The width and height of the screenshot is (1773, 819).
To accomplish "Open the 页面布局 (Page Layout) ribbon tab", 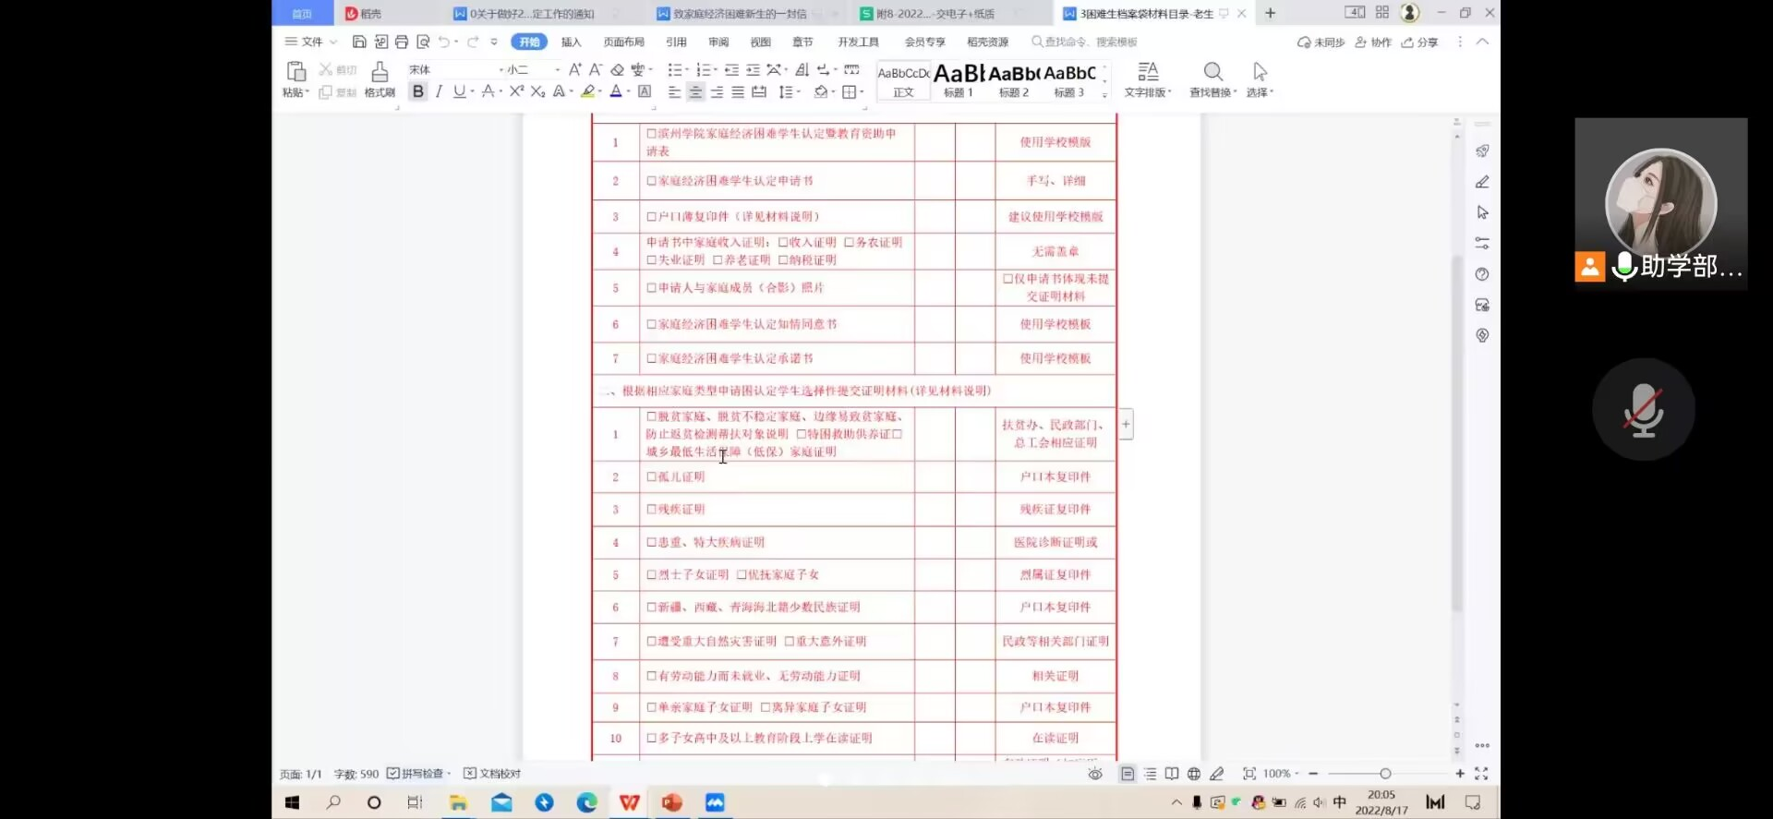I will point(624,42).
